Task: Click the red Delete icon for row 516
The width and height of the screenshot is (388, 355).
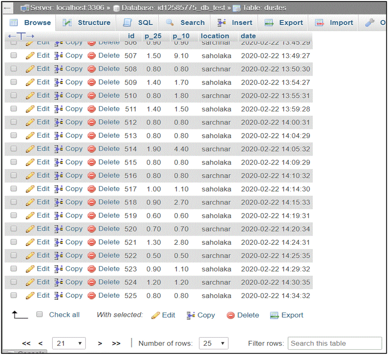Action: coord(92,176)
